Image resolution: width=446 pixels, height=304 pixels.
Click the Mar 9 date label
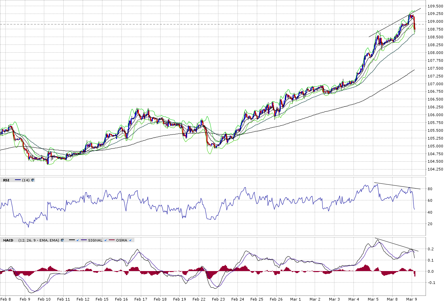412,299
